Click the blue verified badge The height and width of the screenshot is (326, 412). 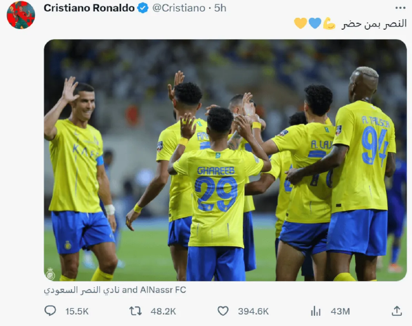click(x=143, y=8)
